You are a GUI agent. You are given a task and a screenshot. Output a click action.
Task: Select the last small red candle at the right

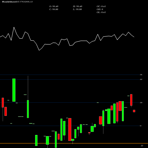(x=134, y=111)
